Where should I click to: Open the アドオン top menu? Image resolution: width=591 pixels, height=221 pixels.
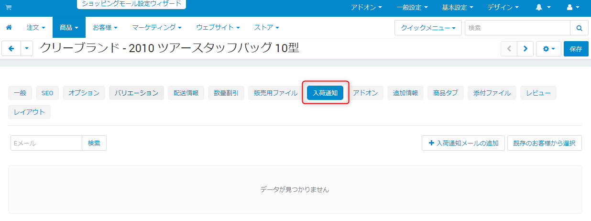[x=366, y=8]
